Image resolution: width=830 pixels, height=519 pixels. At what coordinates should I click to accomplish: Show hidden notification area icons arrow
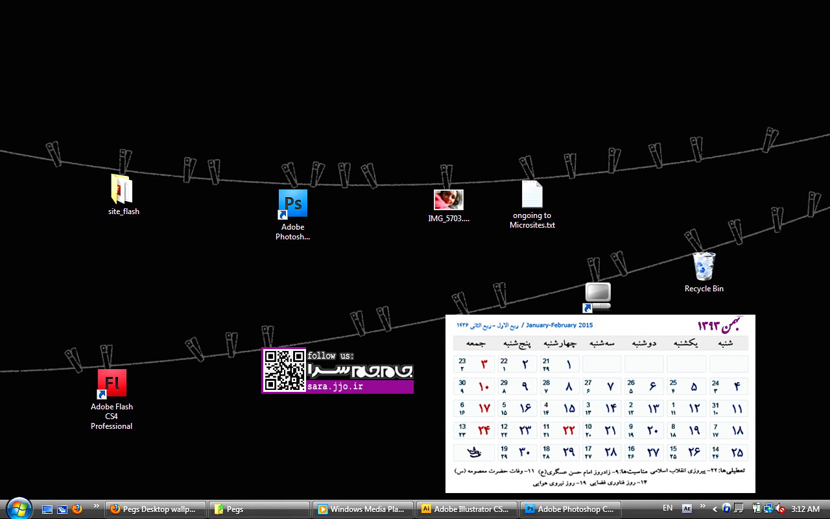(x=715, y=509)
